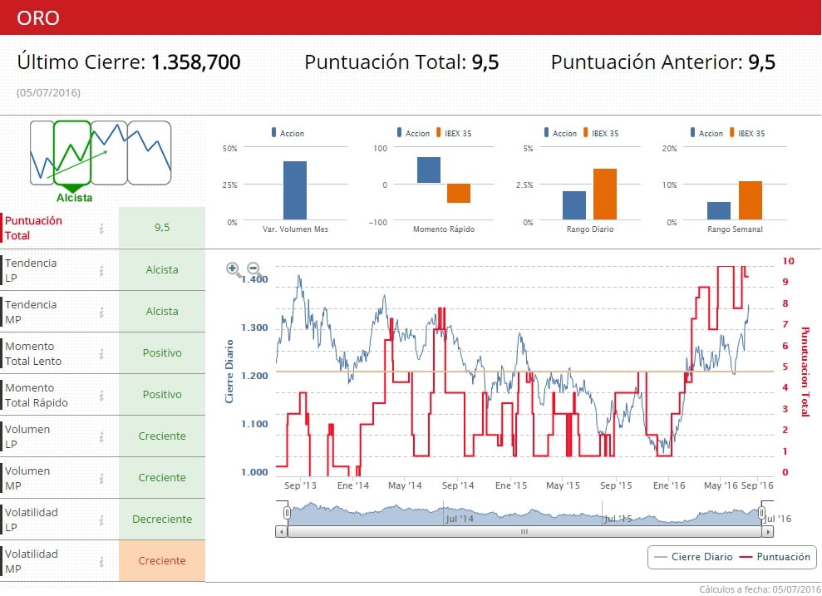Click left arrow of chart navigator scrollbar
The image size is (822, 596).
282,531
